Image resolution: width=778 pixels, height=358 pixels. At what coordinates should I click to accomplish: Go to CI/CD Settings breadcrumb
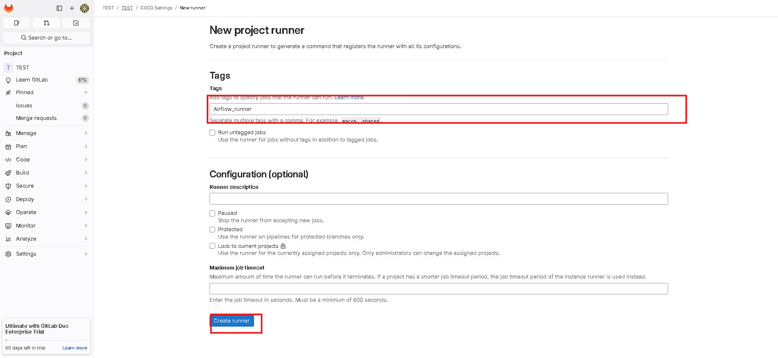(x=156, y=8)
